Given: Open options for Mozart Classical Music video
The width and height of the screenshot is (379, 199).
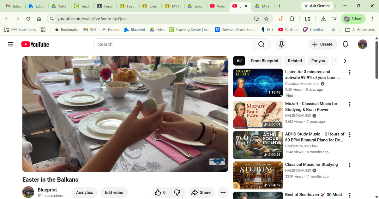Looking at the screenshot, I should pyautogui.click(x=350, y=104).
